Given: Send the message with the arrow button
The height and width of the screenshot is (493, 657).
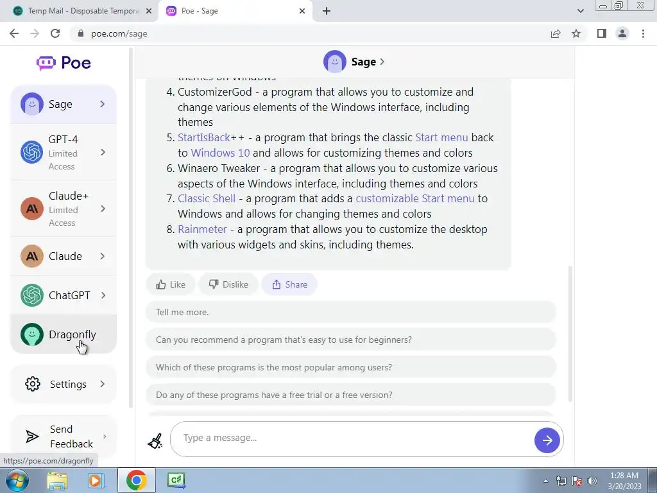Looking at the screenshot, I should pyautogui.click(x=547, y=440).
